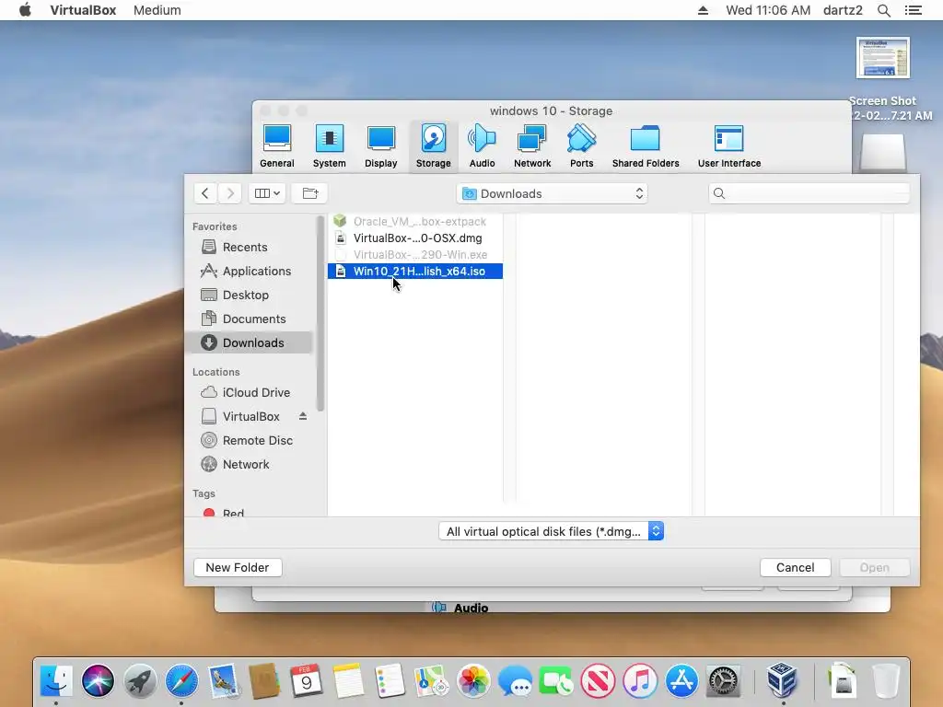Select Applications in sidebar
The image size is (943, 707).
tap(249, 272)
